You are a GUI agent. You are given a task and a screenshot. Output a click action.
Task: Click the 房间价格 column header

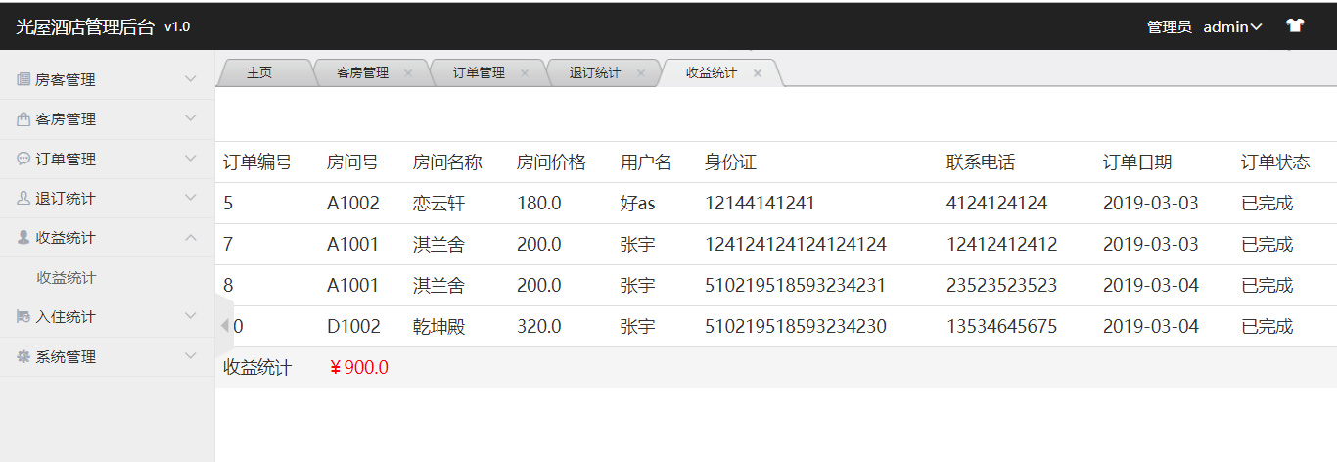(x=551, y=162)
